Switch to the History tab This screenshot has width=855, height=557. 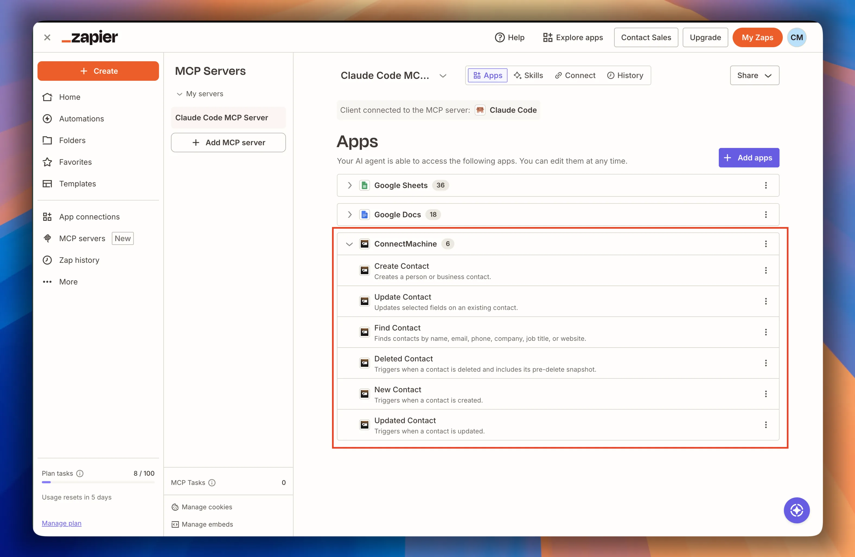click(x=625, y=75)
